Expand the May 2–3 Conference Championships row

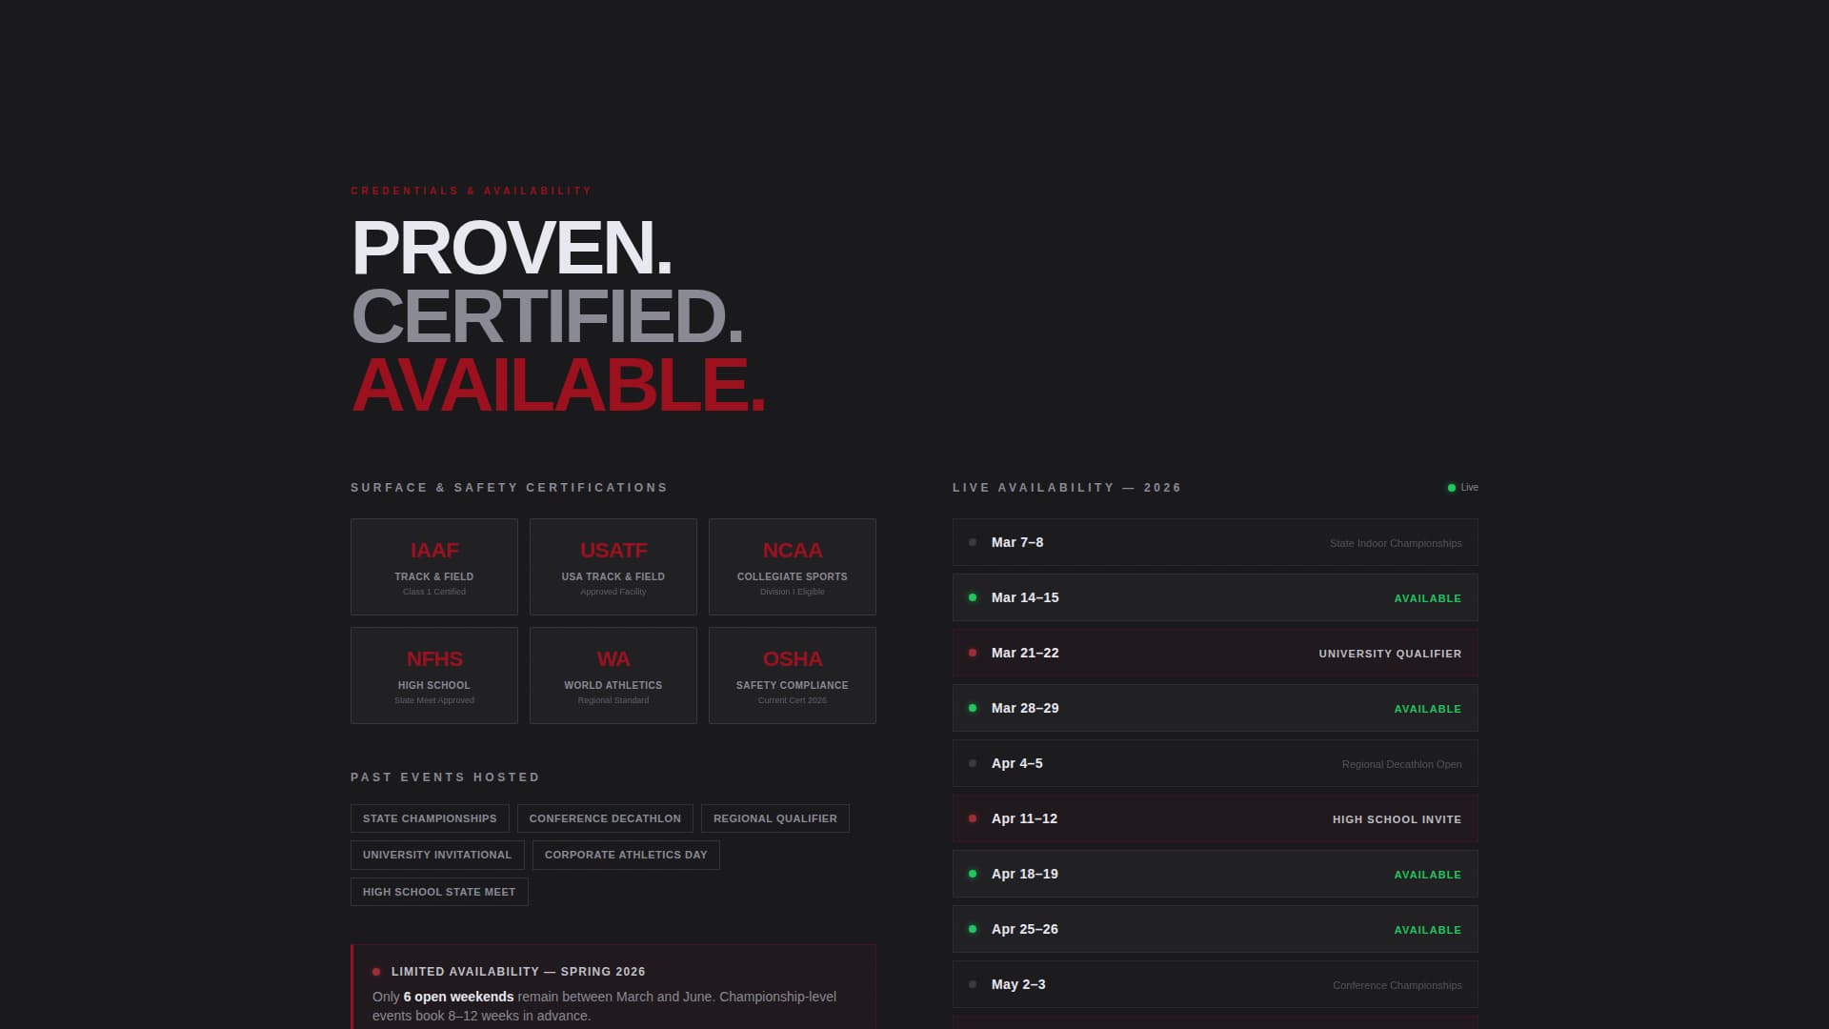click(1215, 984)
